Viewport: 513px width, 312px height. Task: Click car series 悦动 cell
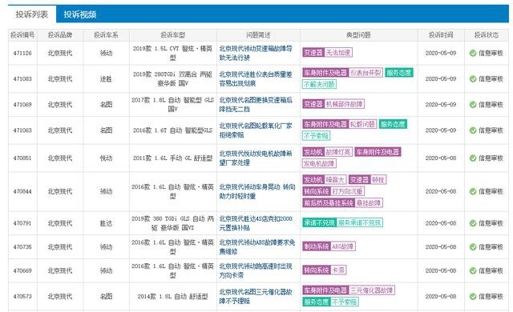click(106, 158)
